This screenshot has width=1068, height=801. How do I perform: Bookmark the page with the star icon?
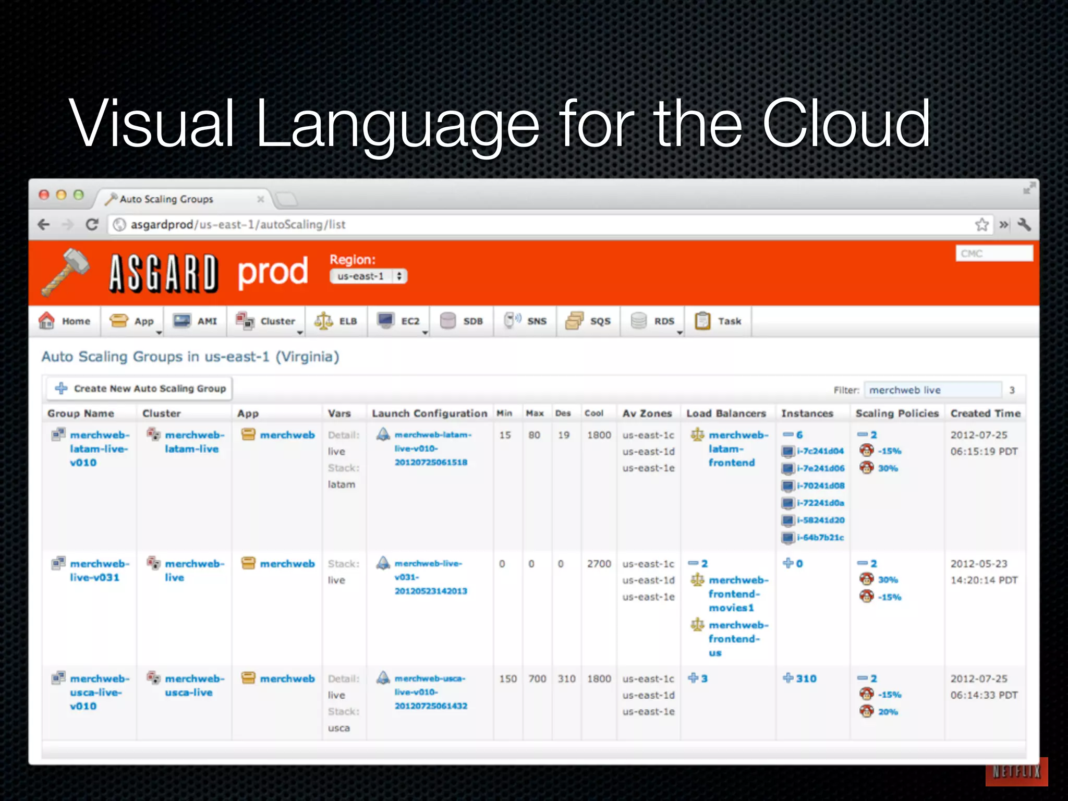pyautogui.click(x=982, y=225)
